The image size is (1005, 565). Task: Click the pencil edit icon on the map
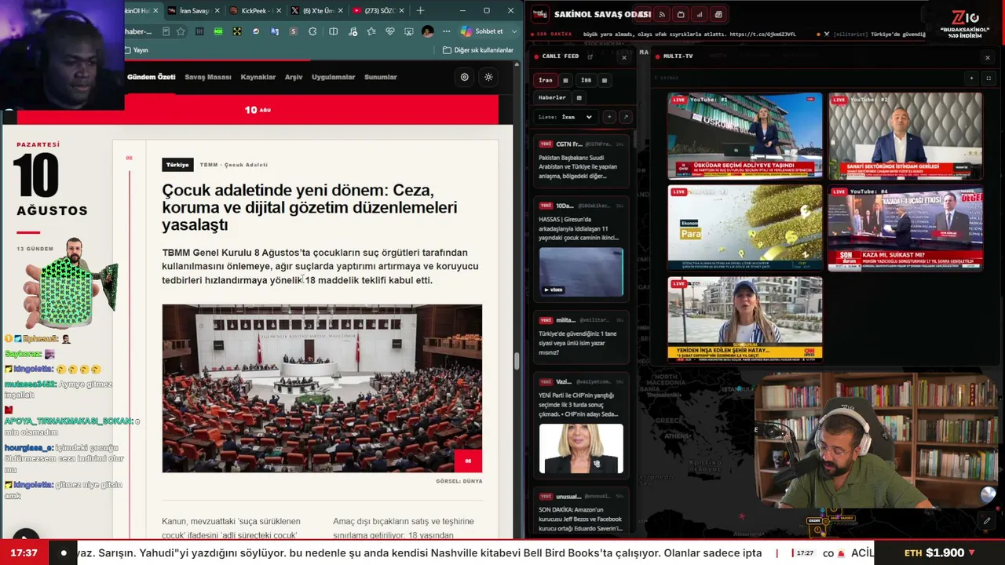pos(987,520)
